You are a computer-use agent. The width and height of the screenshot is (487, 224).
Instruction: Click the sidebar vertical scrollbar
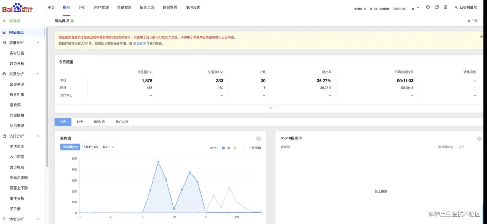[47, 97]
